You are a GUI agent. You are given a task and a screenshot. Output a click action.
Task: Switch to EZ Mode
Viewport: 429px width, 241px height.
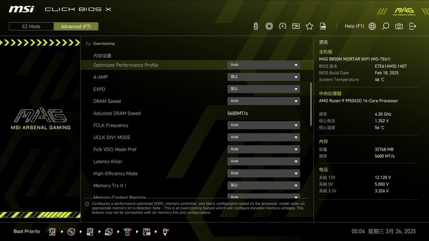coord(31,26)
